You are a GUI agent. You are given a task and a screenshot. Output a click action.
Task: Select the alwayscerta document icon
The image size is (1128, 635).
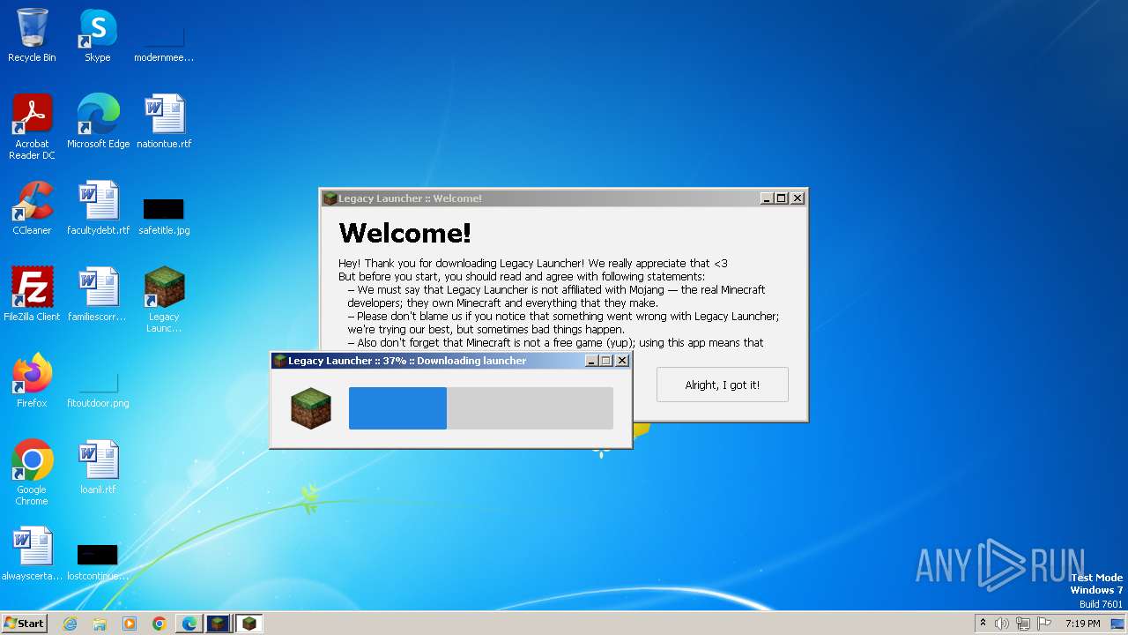[32, 554]
